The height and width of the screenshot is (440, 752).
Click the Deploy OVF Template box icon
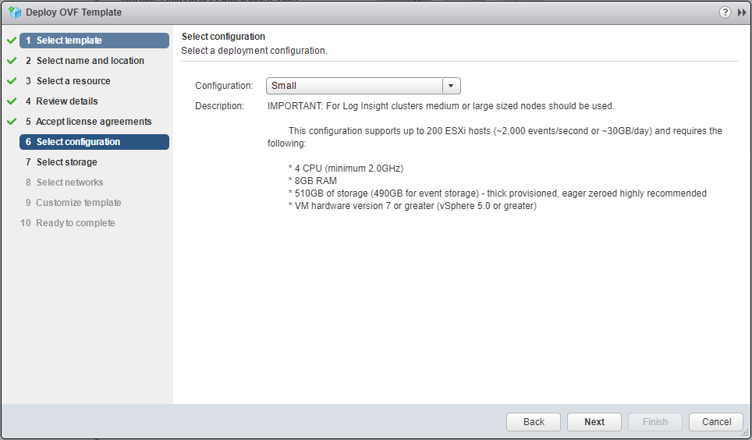[x=15, y=12]
